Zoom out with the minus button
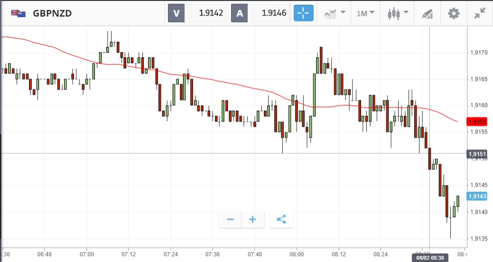Screen dimensions: 493x262 231,219
